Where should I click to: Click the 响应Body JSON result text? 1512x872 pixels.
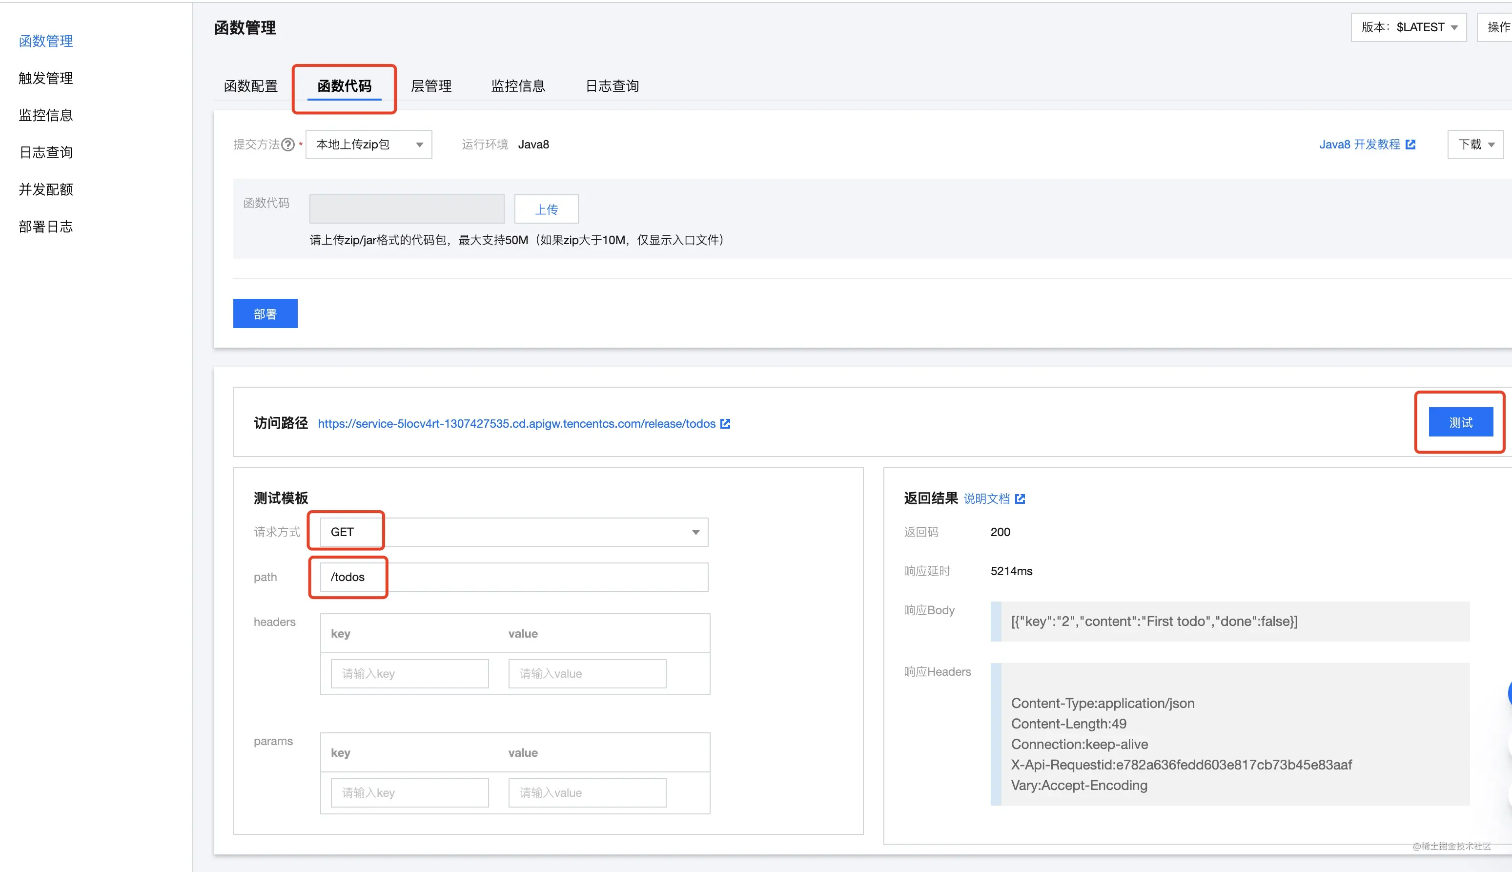[x=1154, y=621]
